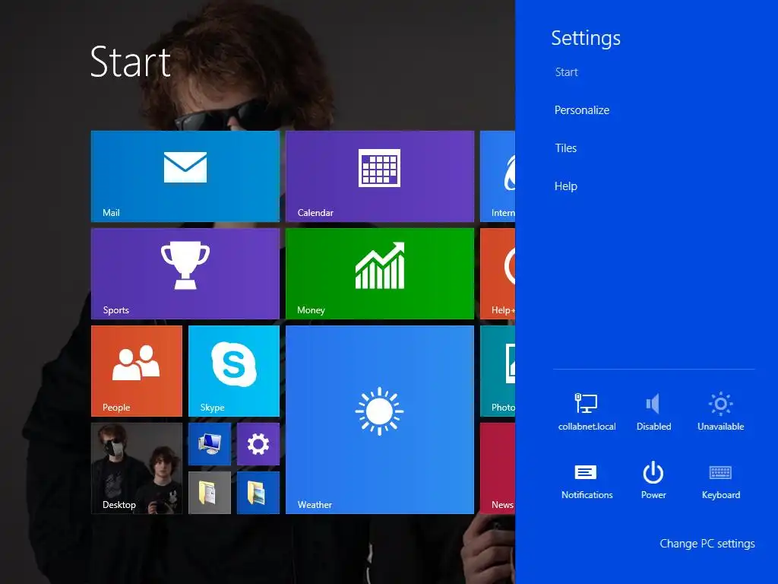Click the Power button
The image size is (778, 584).
(x=653, y=481)
